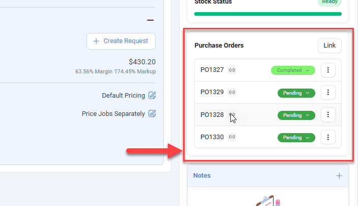
Task: Open the Completed status dropdown for PO1327
Action: (293, 70)
